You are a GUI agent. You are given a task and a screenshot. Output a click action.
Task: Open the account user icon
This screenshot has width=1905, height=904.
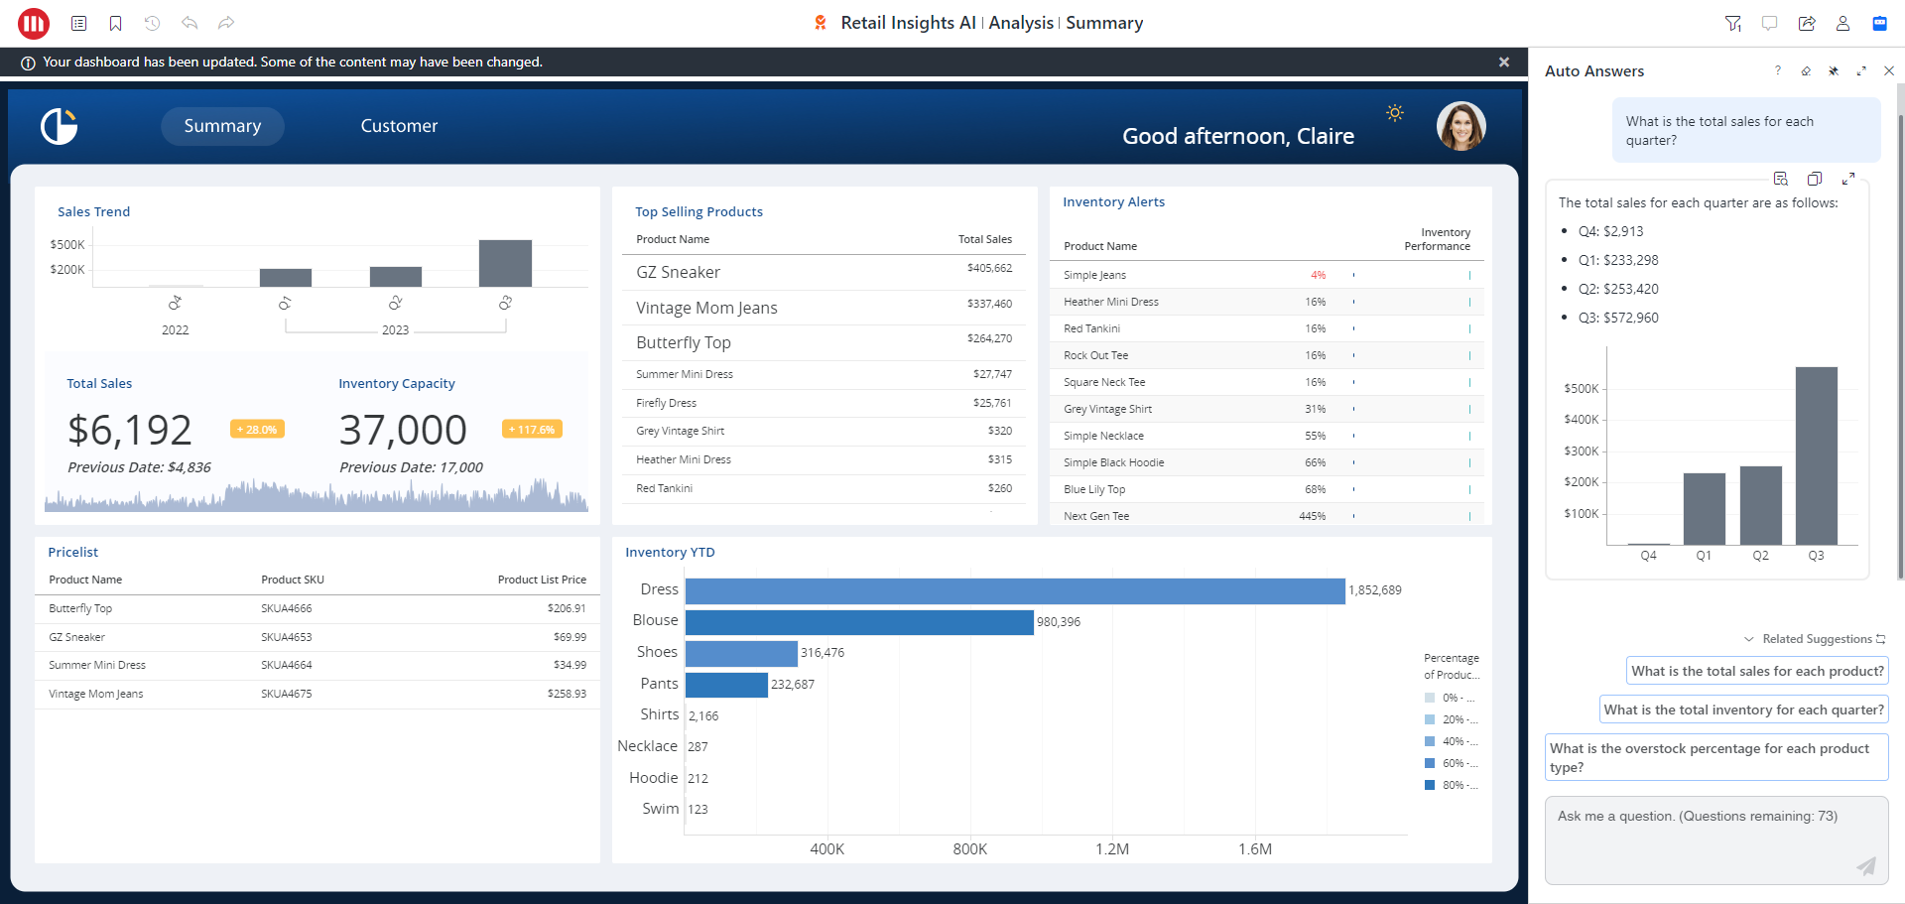pyautogui.click(x=1842, y=23)
